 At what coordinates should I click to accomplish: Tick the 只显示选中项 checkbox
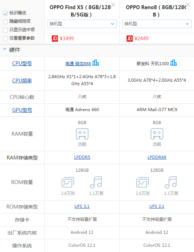pyautogui.click(x=5, y=30)
